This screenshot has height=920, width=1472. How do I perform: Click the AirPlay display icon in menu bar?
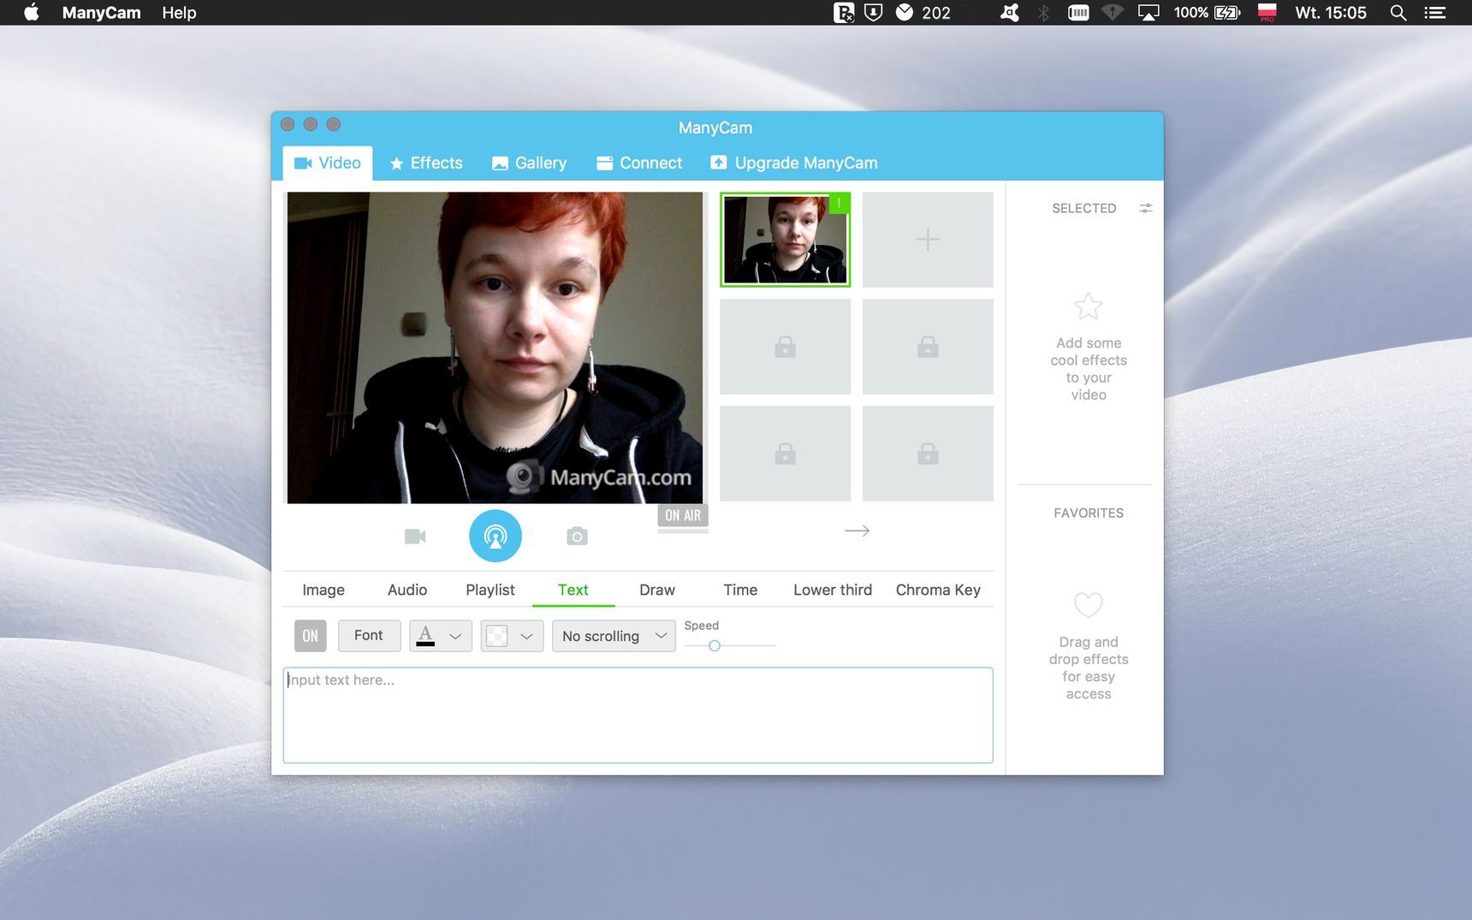pyautogui.click(x=1149, y=12)
